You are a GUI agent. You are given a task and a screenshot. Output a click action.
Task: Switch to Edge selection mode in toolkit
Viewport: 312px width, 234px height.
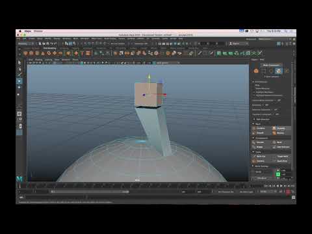click(x=271, y=71)
